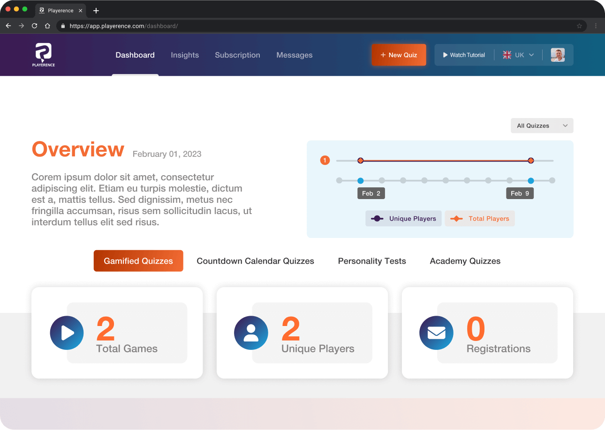Image resolution: width=605 pixels, height=430 pixels.
Task: Open the Subscription nav item
Action: pyautogui.click(x=237, y=55)
